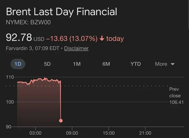Expand the More time ranges dropdown

click(165, 64)
